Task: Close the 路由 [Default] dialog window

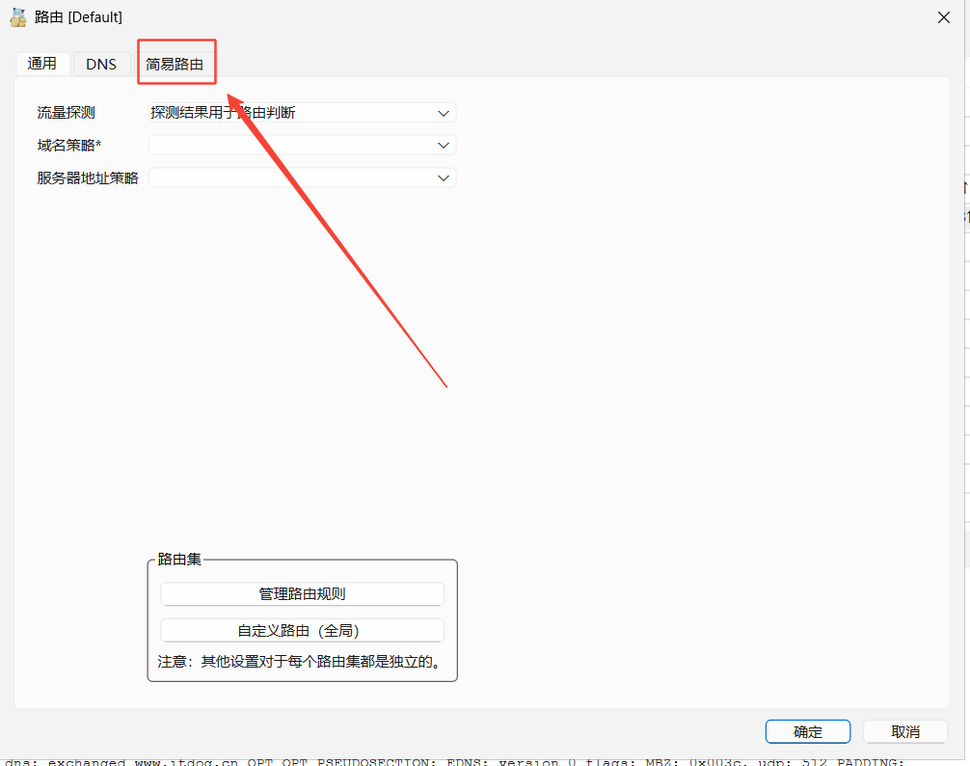Action: click(942, 17)
